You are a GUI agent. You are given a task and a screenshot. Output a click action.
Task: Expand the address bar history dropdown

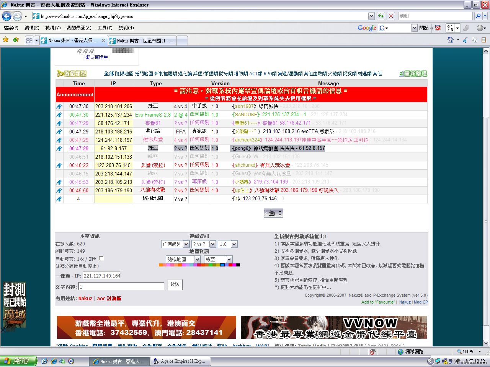point(371,16)
